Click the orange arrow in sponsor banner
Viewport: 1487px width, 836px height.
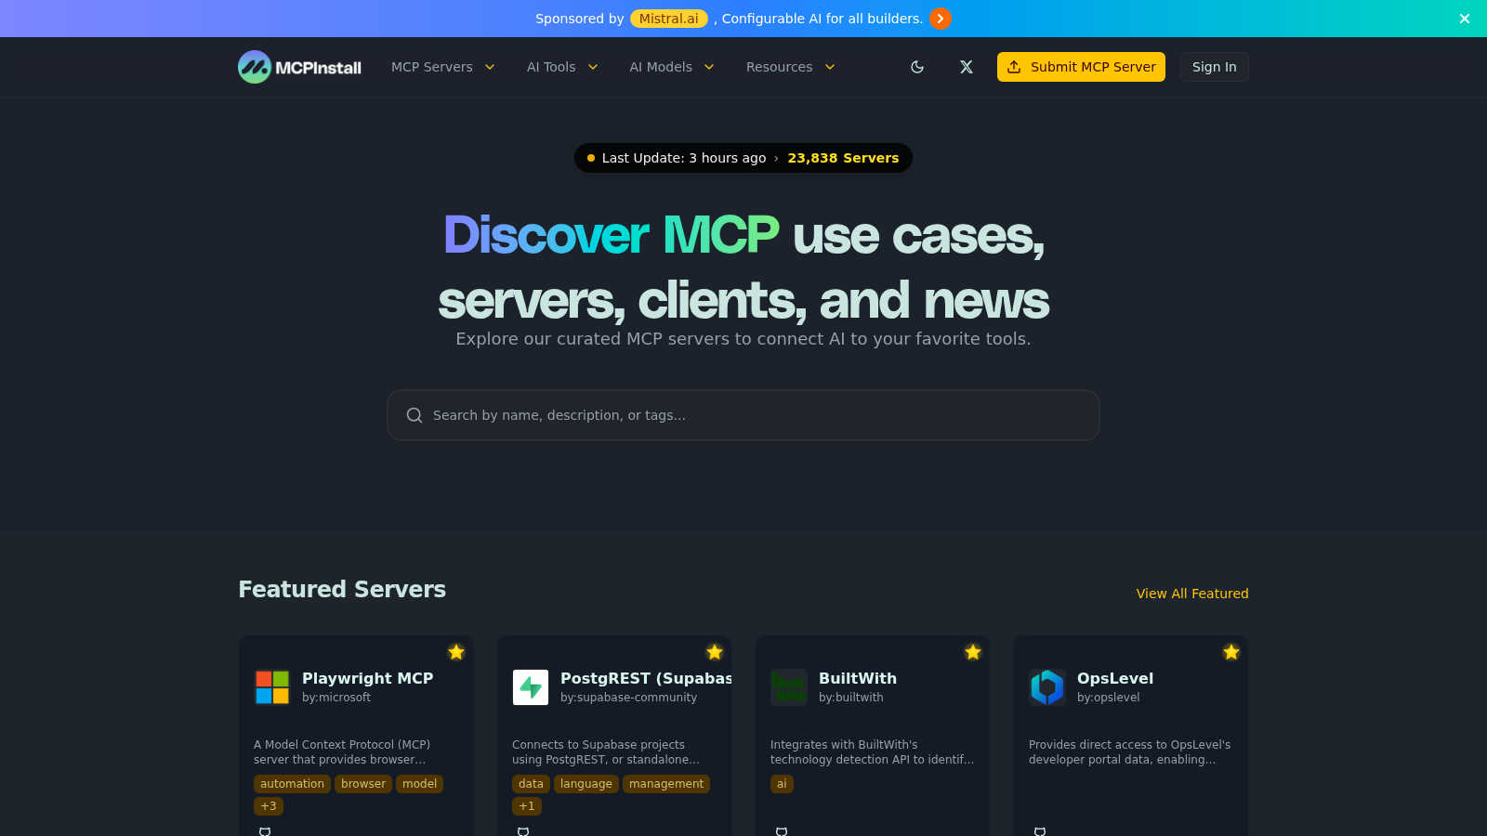point(941,19)
